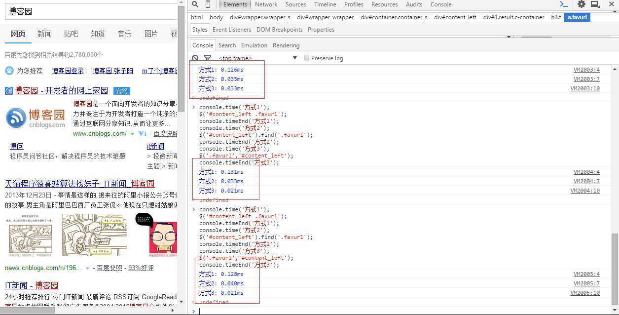Toggle the console filter funnel icon
619x315 pixels.
208,58
